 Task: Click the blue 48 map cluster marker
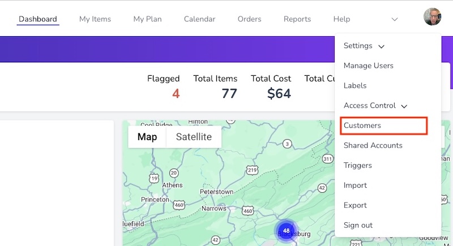[287, 231]
